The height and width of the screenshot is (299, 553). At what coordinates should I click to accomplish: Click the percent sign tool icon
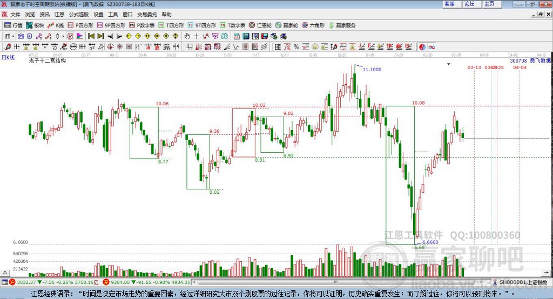pyautogui.click(x=296, y=47)
